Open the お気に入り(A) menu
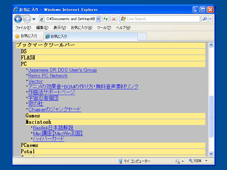The width and height of the screenshot is (227, 170). click(82, 28)
